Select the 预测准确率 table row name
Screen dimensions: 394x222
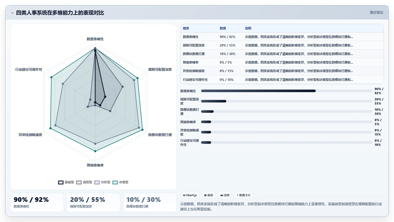[x=191, y=62]
